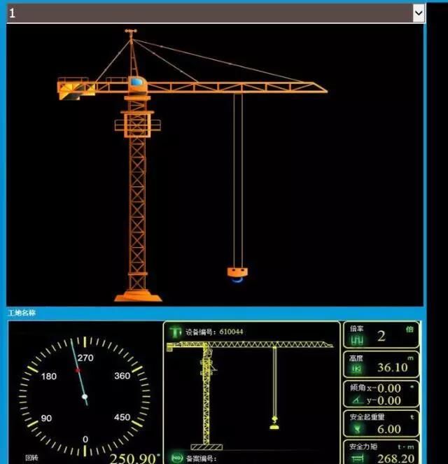Click the 倍率 rope multiplier icon

(x=358, y=339)
